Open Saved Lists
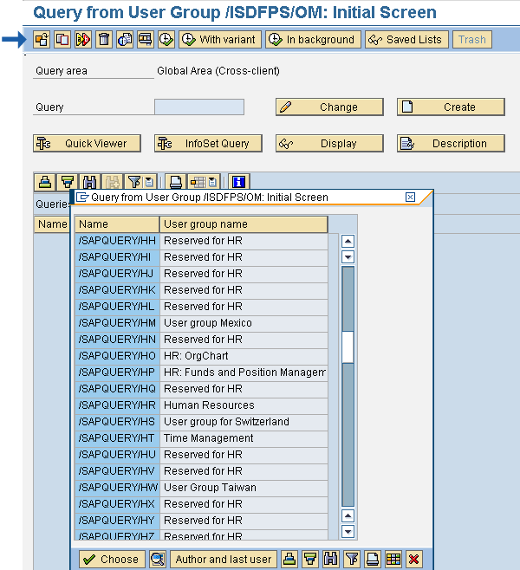Image resolution: width=520 pixels, height=570 pixels. [x=406, y=40]
